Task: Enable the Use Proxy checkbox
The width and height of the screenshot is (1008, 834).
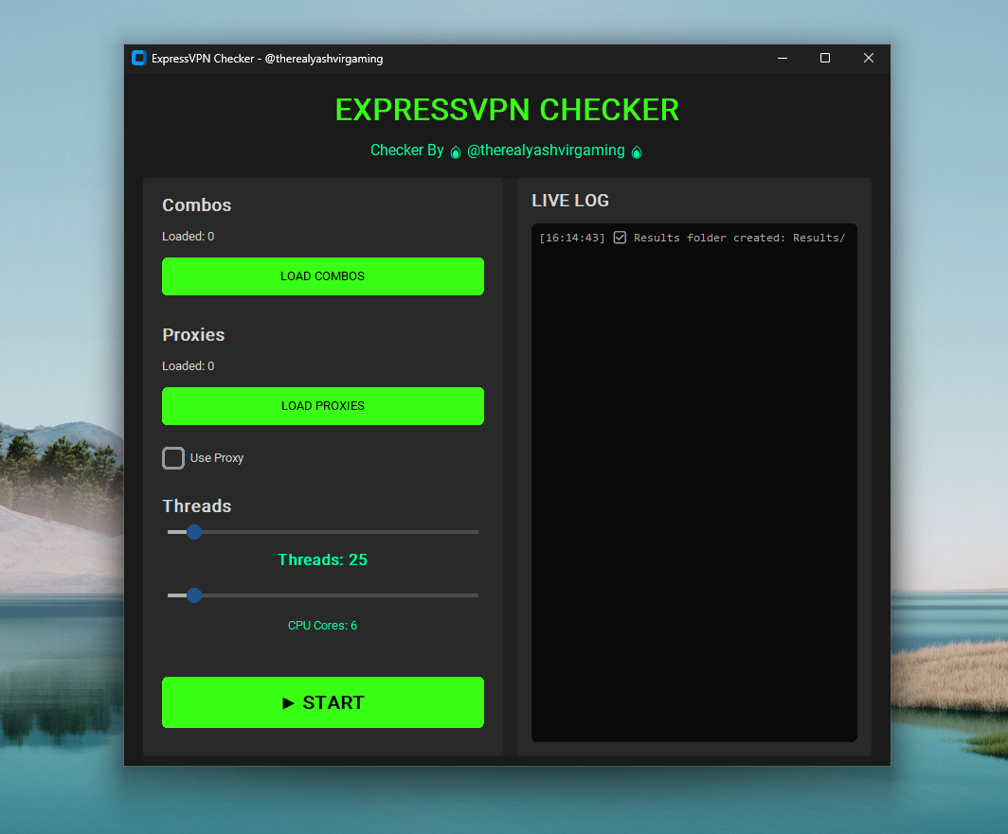Action: [x=173, y=458]
